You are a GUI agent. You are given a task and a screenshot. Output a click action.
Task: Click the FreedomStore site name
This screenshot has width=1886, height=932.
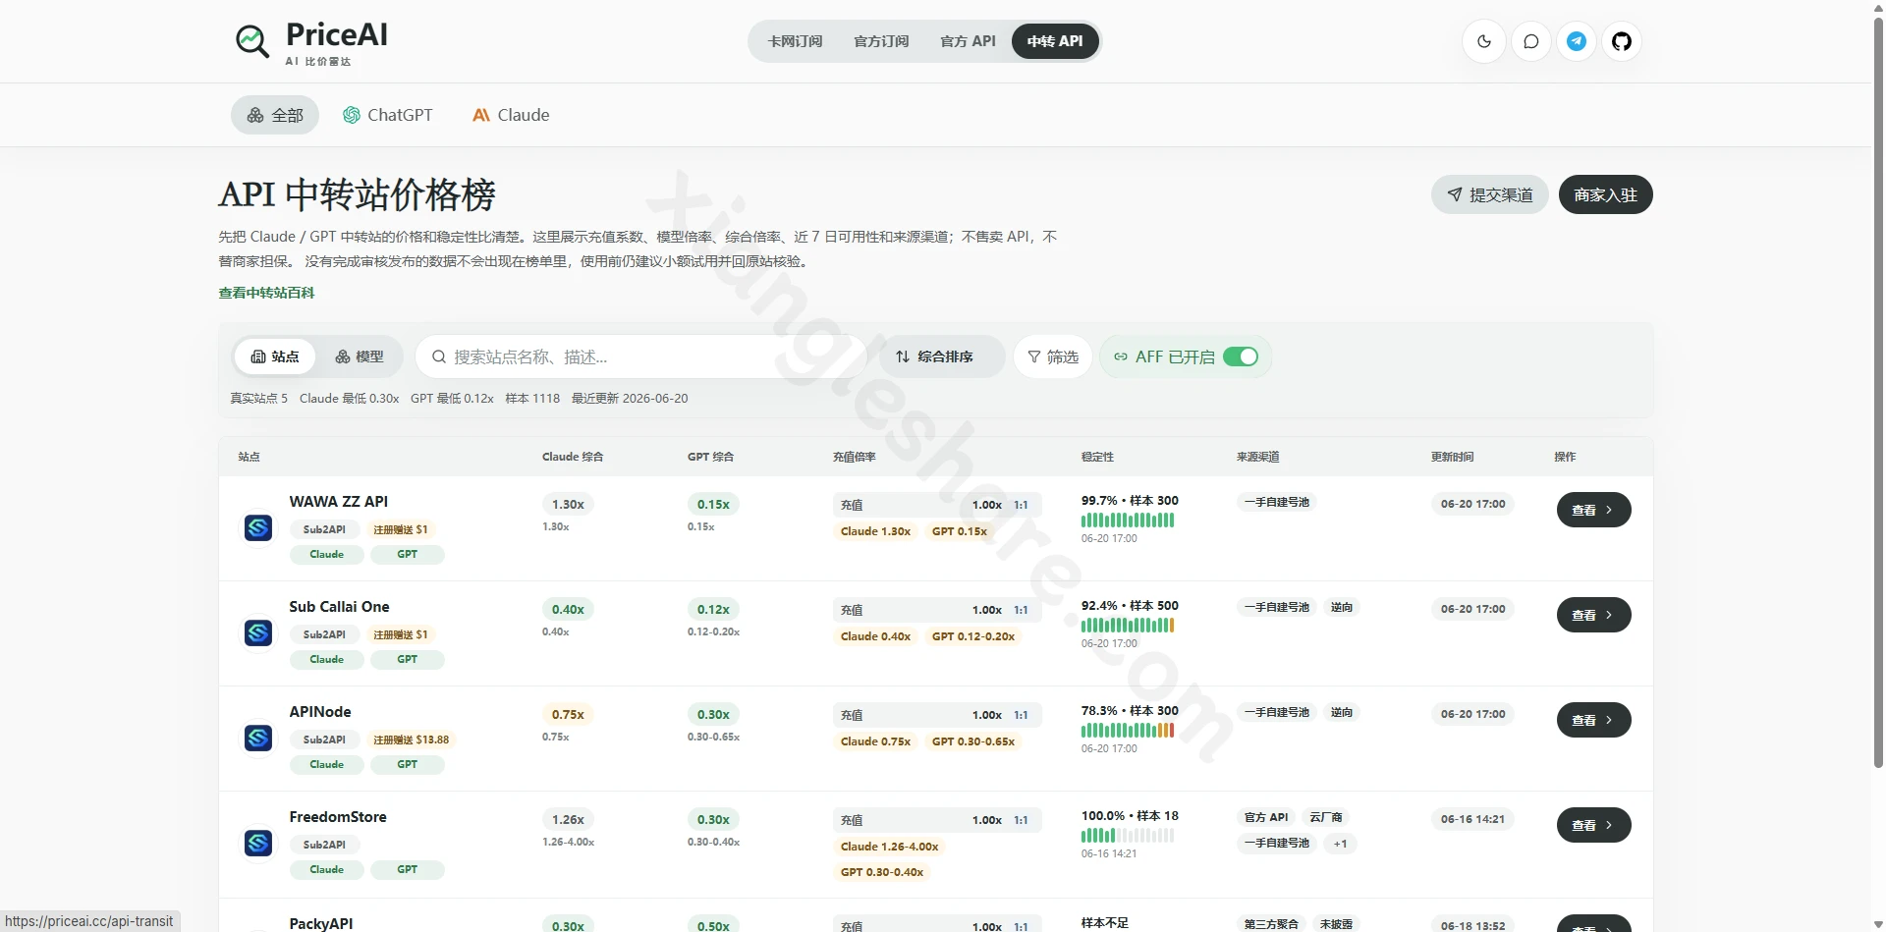click(338, 817)
